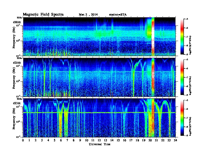Click hour 7 on the Universal Time axis
The width and height of the screenshot is (209, 161).
(x=68, y=140)
